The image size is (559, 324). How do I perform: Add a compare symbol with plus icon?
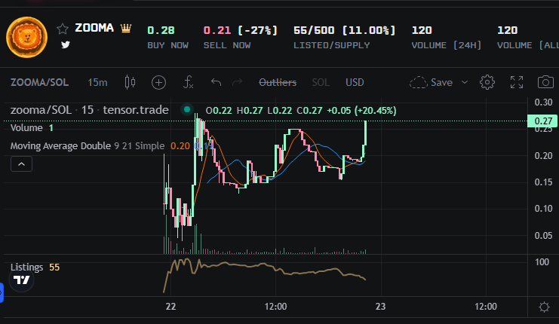pos(158,83)
